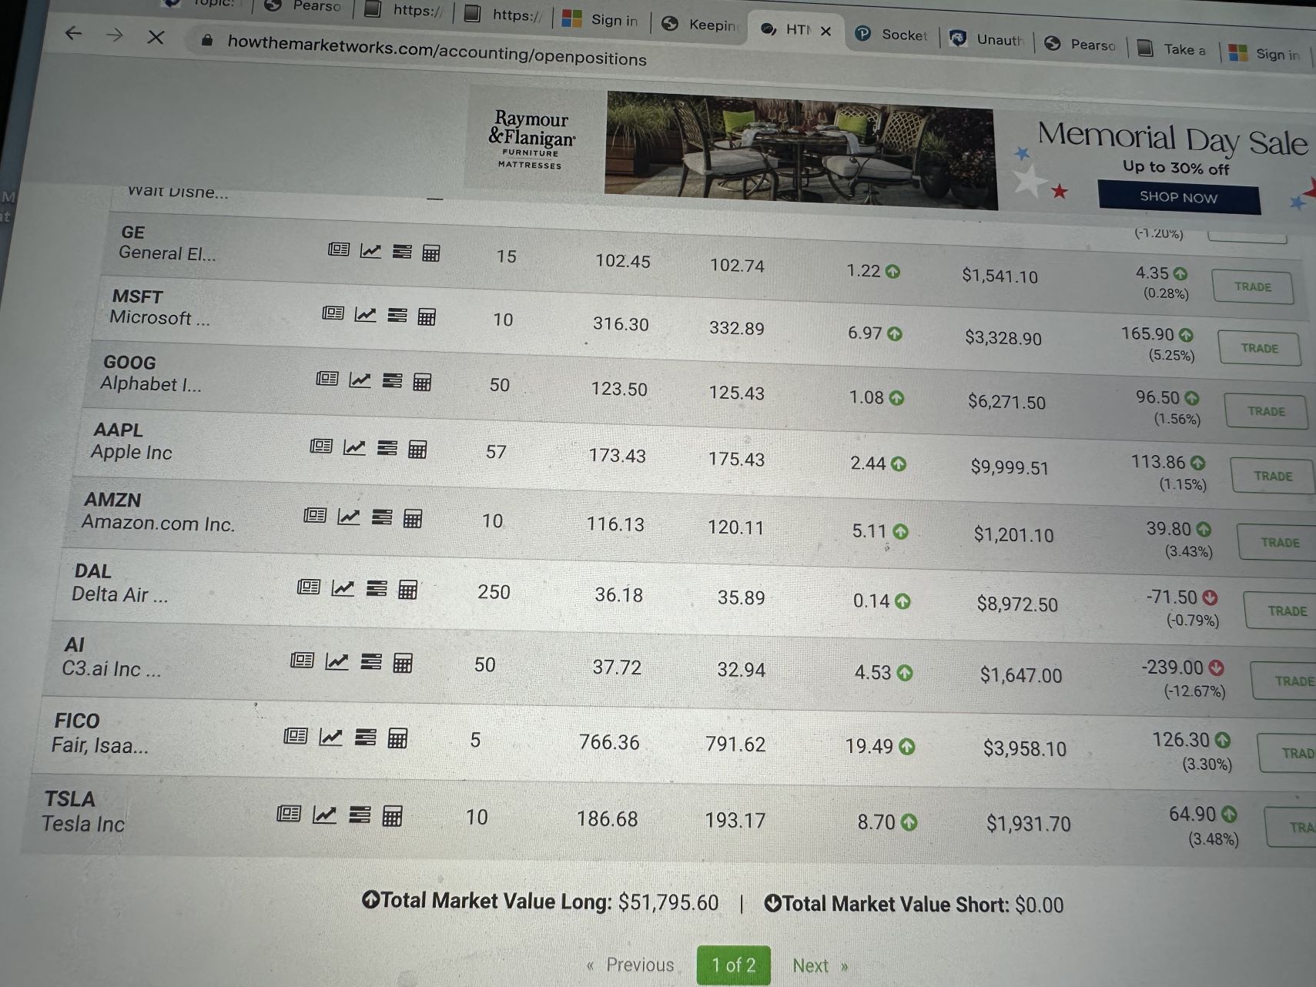Open calculator icon for Amazon.com row
The height and width of the screenshot is (987, 1316).
pos(413,518)
